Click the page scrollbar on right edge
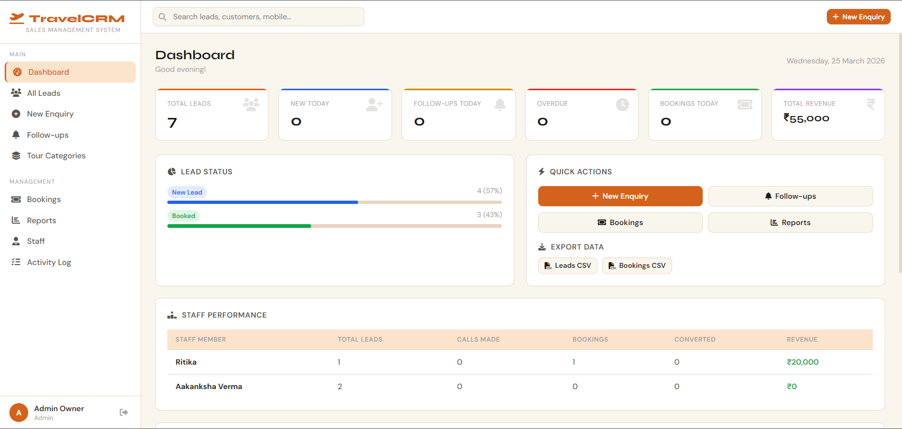The height and width of the screenshot is (429, 902). tap(900, 153)
